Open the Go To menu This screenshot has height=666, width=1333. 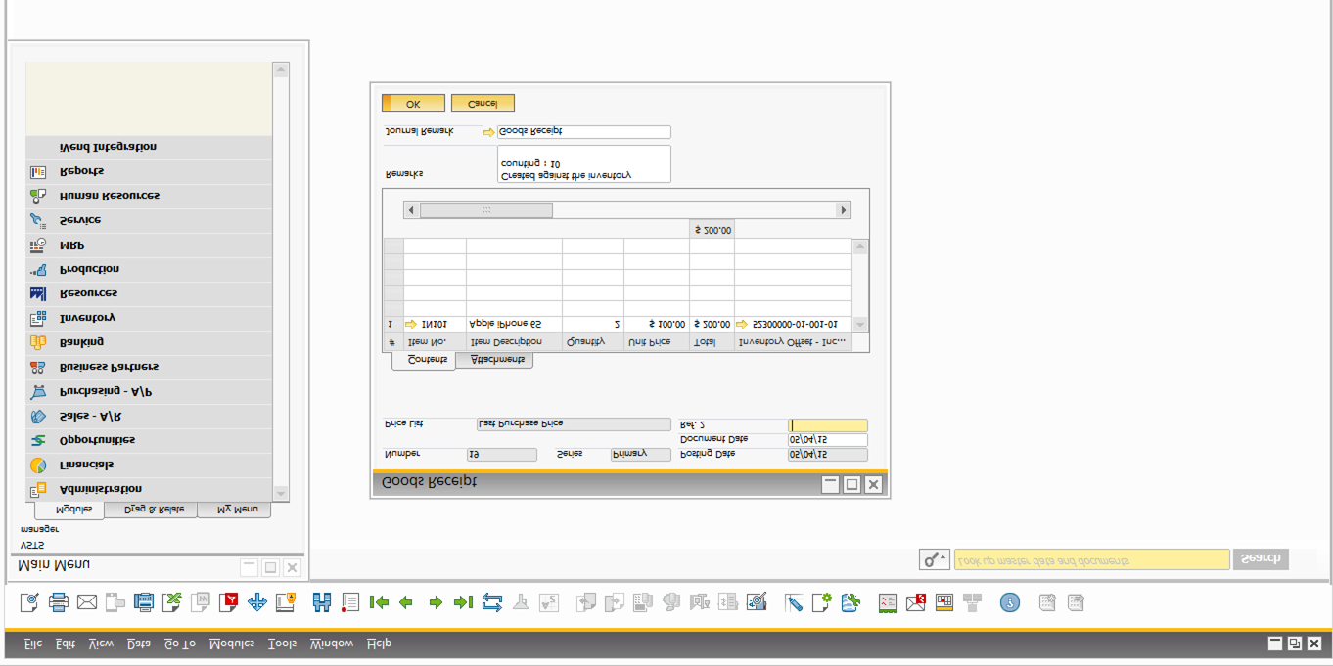(x=180, y=644)
